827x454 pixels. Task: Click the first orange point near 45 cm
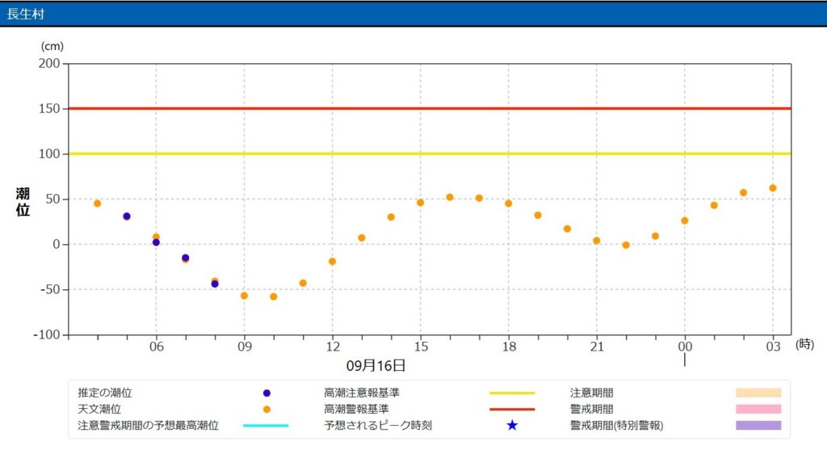pyautogui.click(x=97, y=204)
